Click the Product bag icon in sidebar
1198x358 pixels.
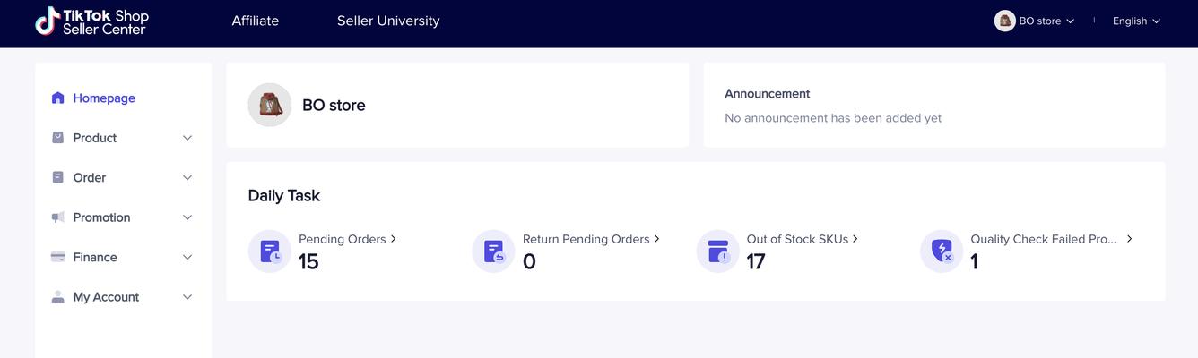click(58, 138)
